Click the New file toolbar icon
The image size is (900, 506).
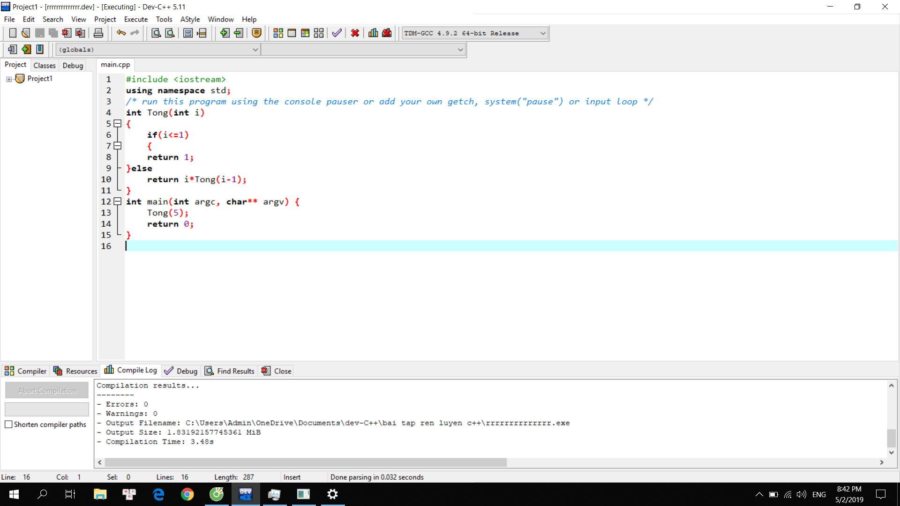[x=13, y=33]
